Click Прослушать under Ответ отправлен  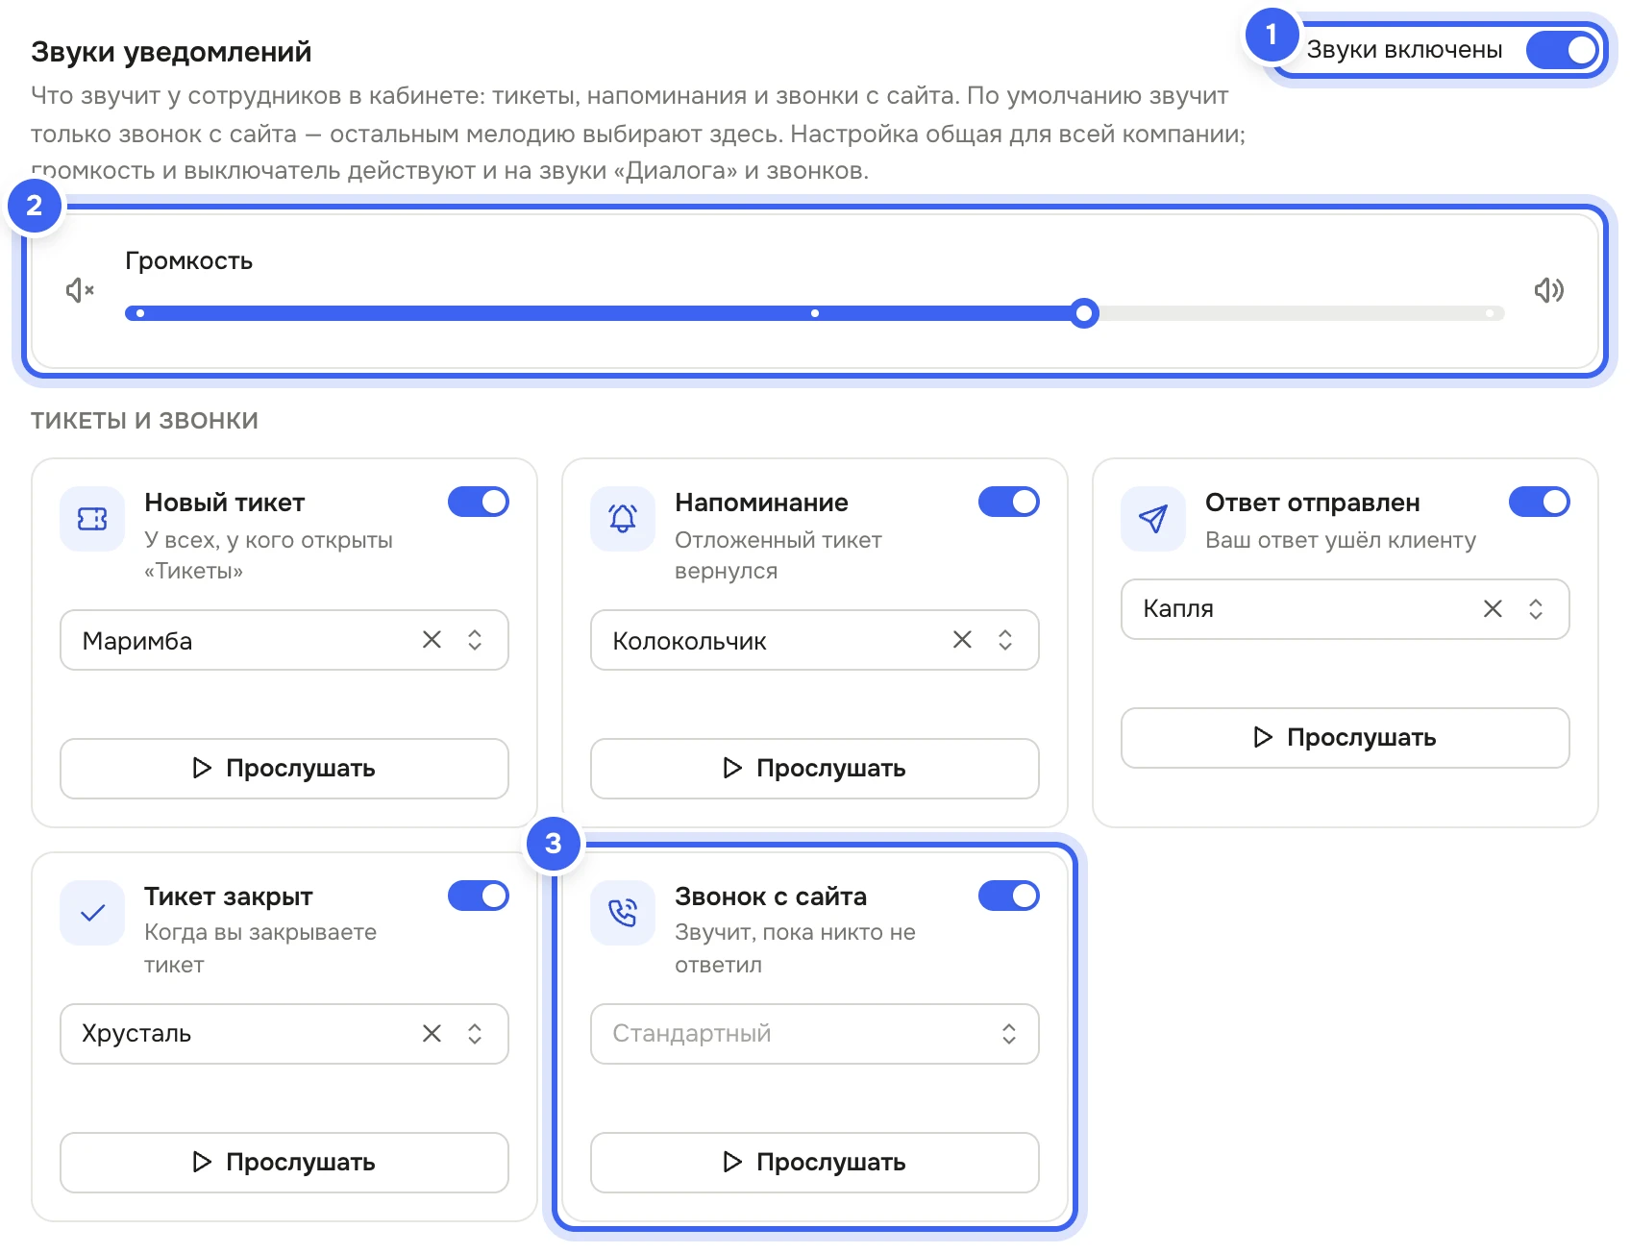coord(1346,738)
